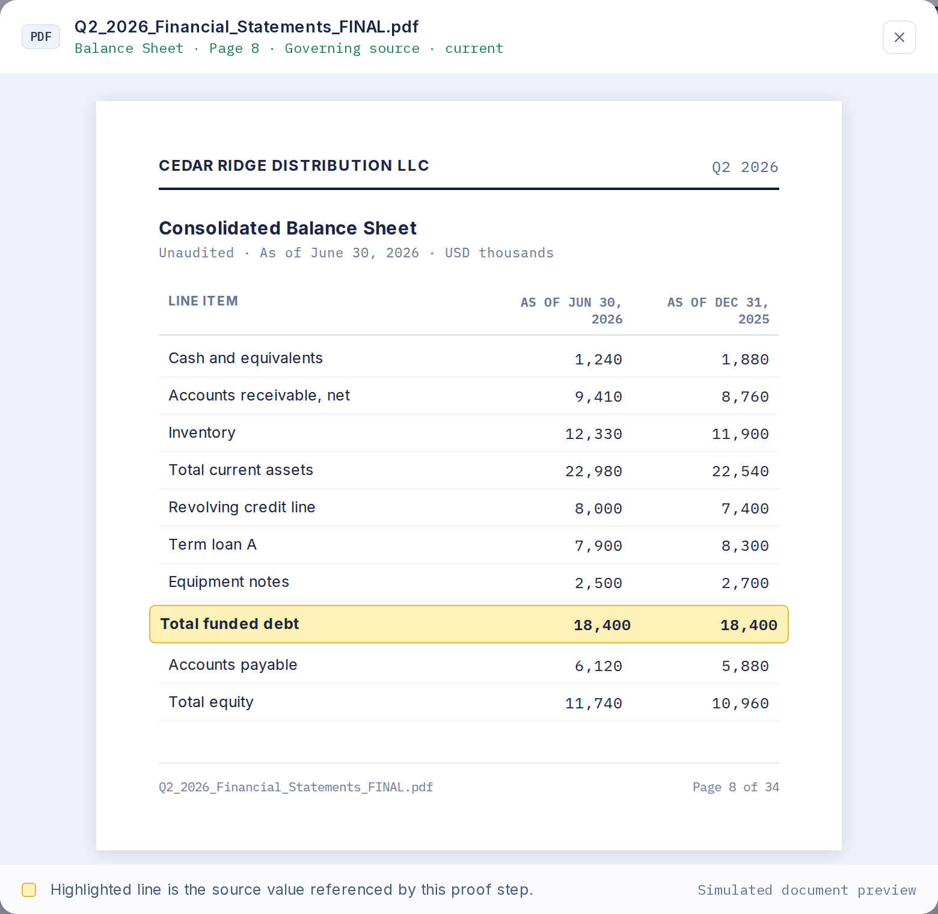Click the Revolving credit line label
Image resolution: width=938 pixels, height=914 pixels.
pyautogui.click(x=242, y=508)
